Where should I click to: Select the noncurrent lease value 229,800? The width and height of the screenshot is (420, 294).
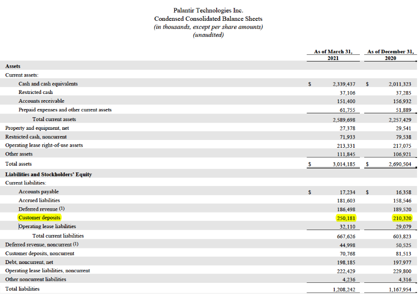tap(402, 271)
